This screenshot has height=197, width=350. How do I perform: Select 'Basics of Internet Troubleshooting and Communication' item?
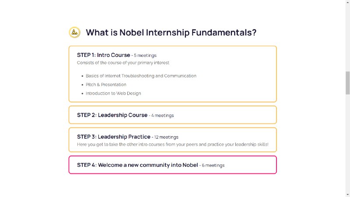[x=141, y=76]
